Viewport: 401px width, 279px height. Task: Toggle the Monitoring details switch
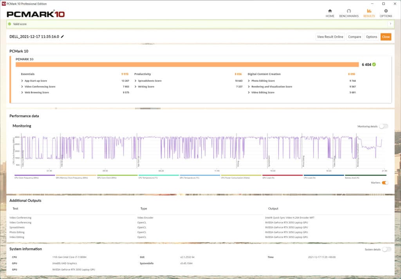tap(384, 126)
